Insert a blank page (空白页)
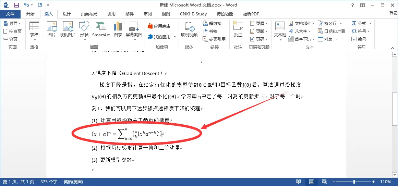The width and height of the screenshot is (398, 186). tap(12, 31)
